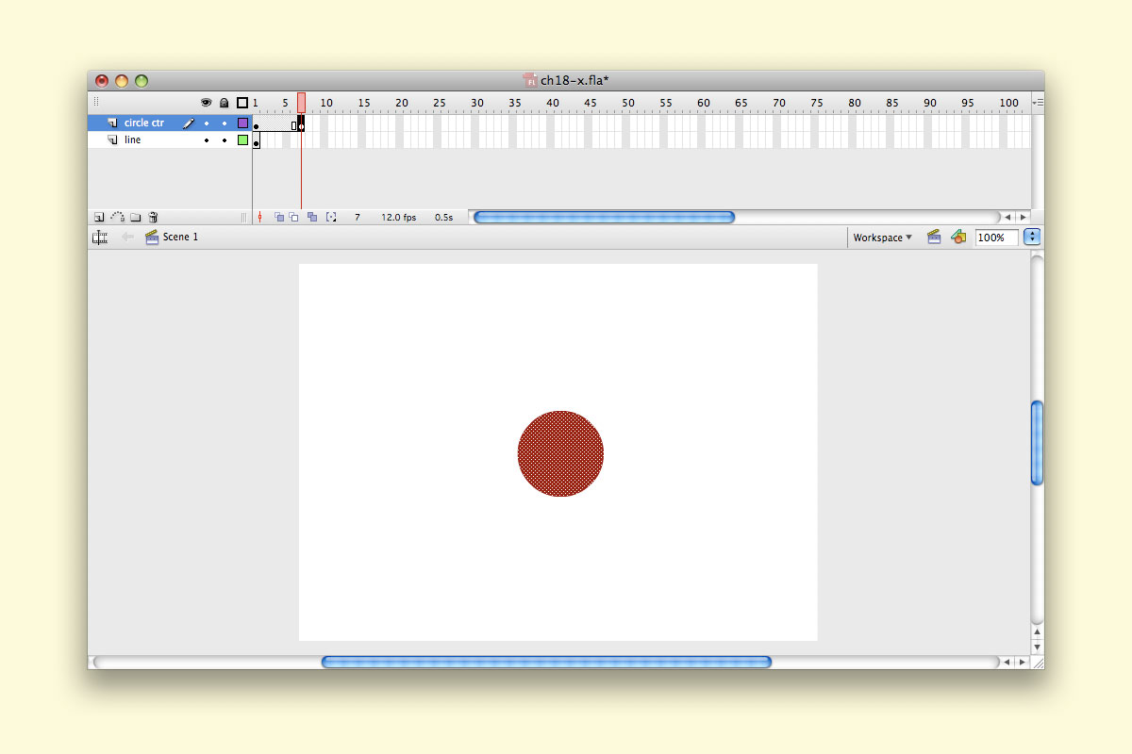Select the line layer

point(133,140)
